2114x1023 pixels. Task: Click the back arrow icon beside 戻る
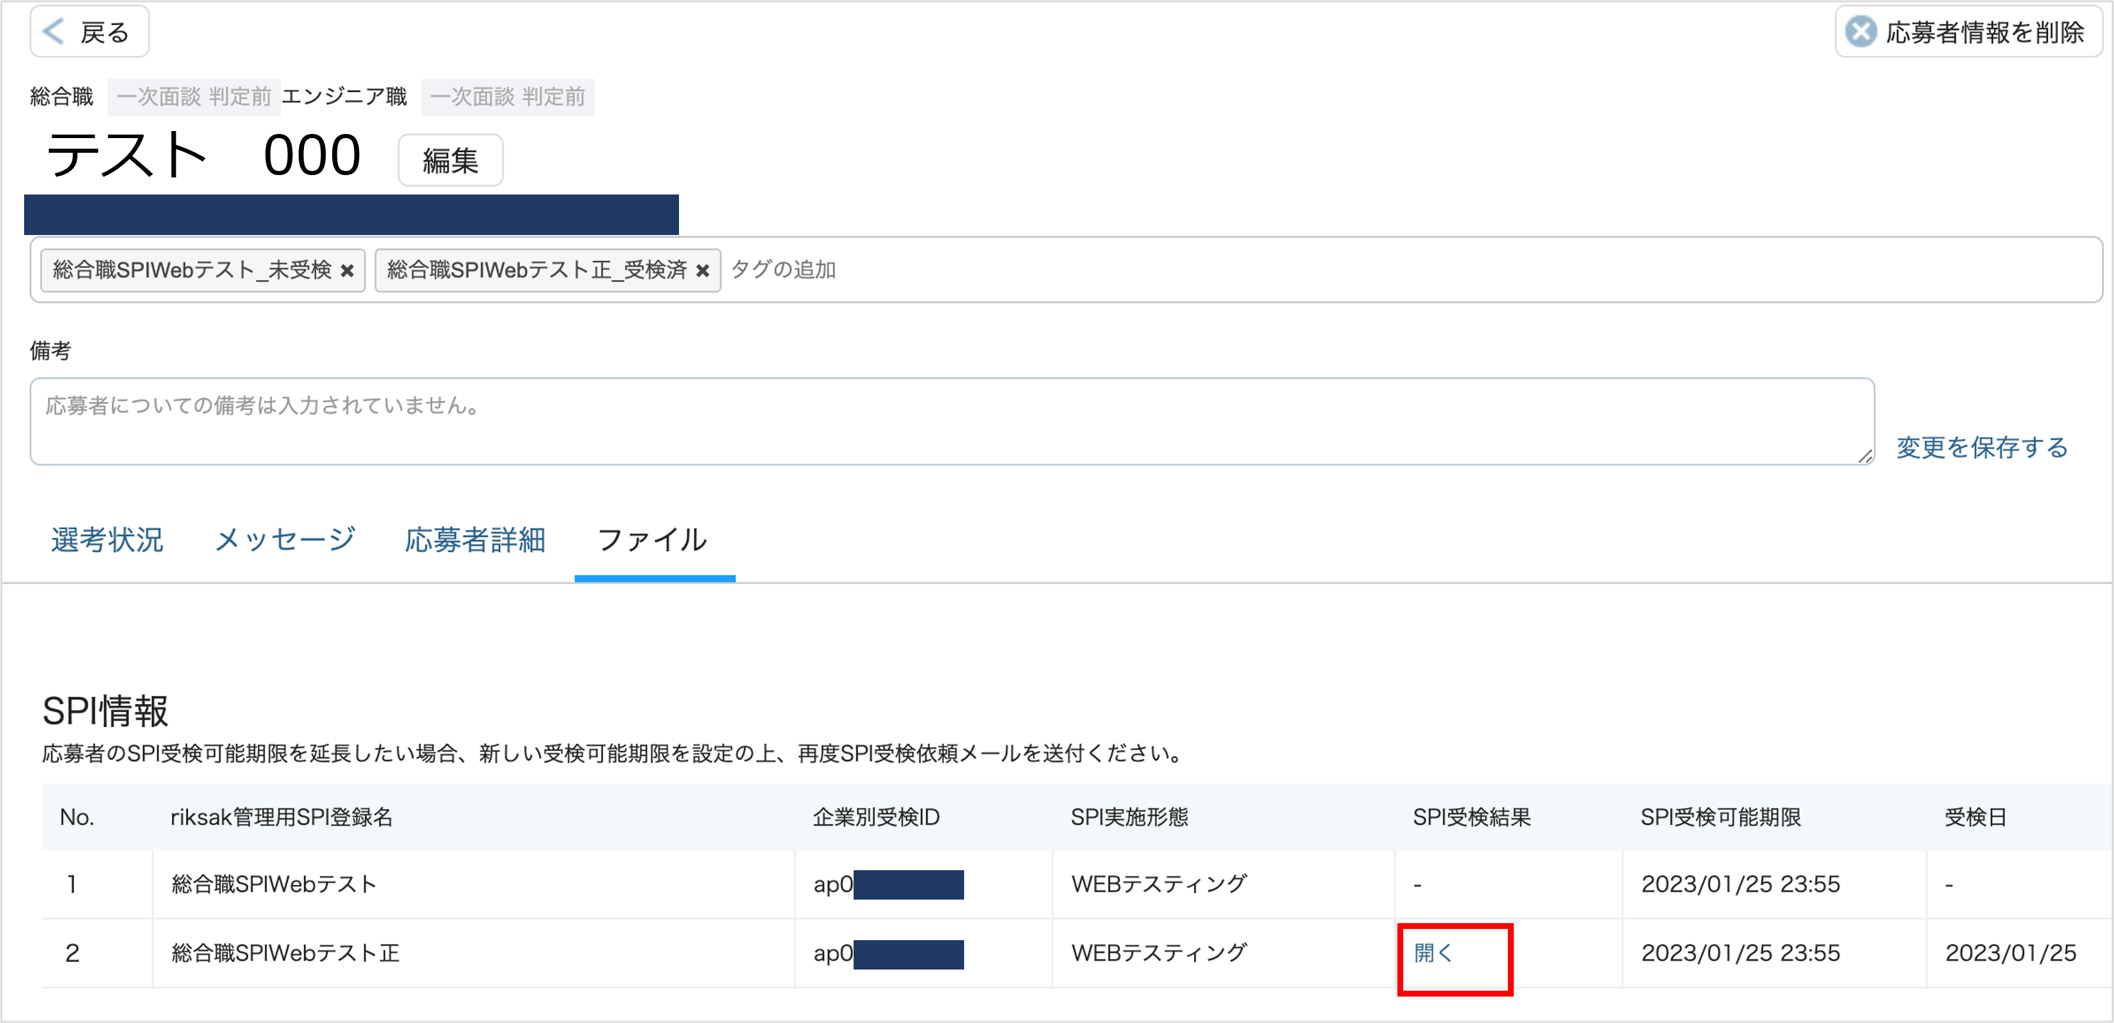(53, 32)
